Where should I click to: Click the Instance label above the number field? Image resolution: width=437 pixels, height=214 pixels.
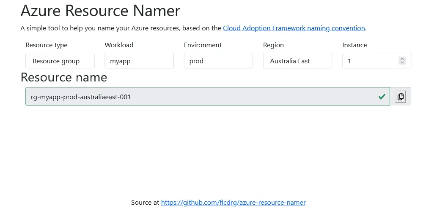tap(355, 45)
